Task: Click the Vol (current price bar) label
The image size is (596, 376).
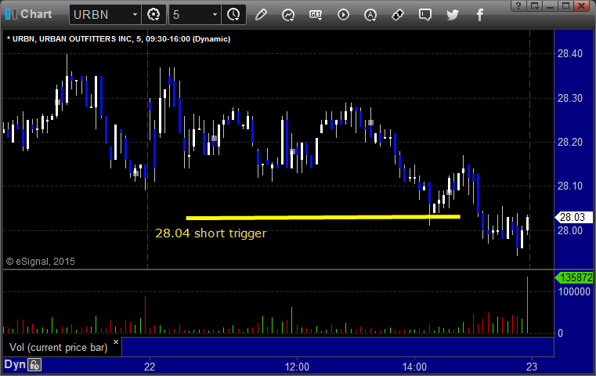Action: pyautogui.click(x=59, y=348)
